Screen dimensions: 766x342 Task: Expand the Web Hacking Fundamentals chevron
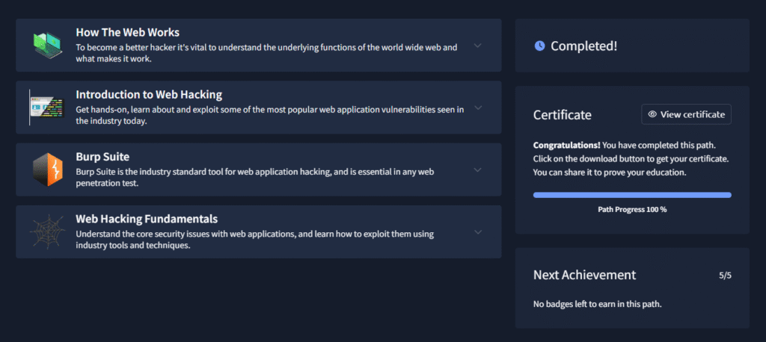pos(478,232)
